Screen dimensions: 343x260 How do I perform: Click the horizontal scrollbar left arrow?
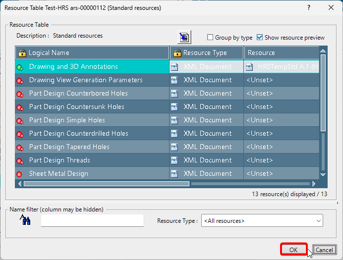20,184
